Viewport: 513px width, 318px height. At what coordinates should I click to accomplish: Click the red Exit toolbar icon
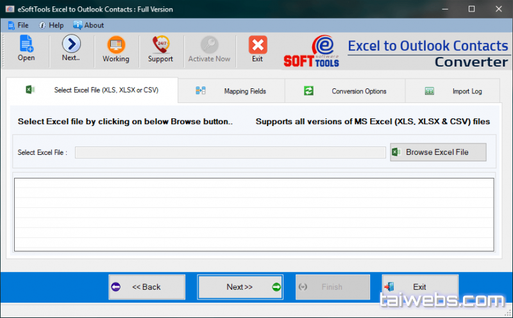point(257,45)
